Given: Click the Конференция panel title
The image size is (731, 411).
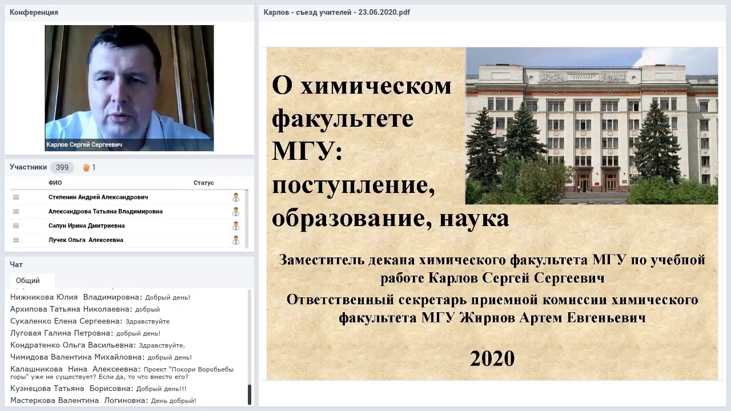Looking at the screenshot, I should tap(34, 12).
